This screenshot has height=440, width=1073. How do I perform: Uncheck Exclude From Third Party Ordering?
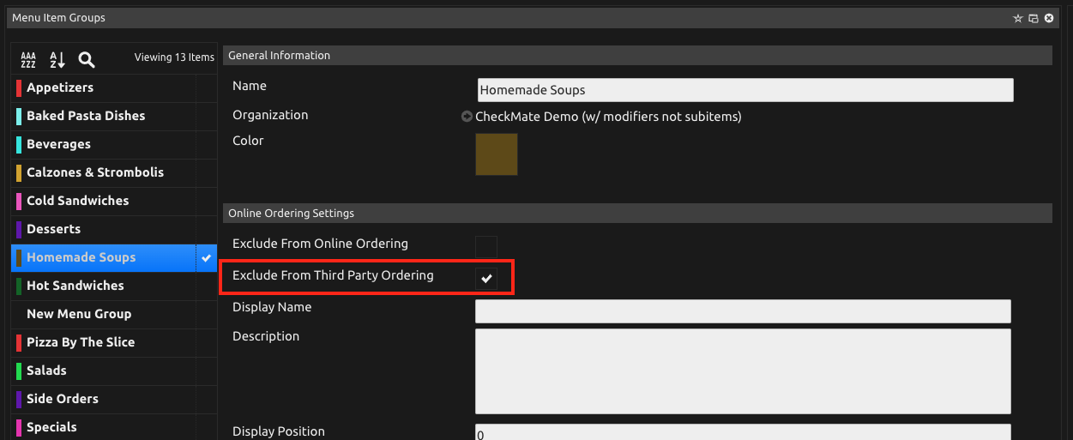click(x=486, y=278)
